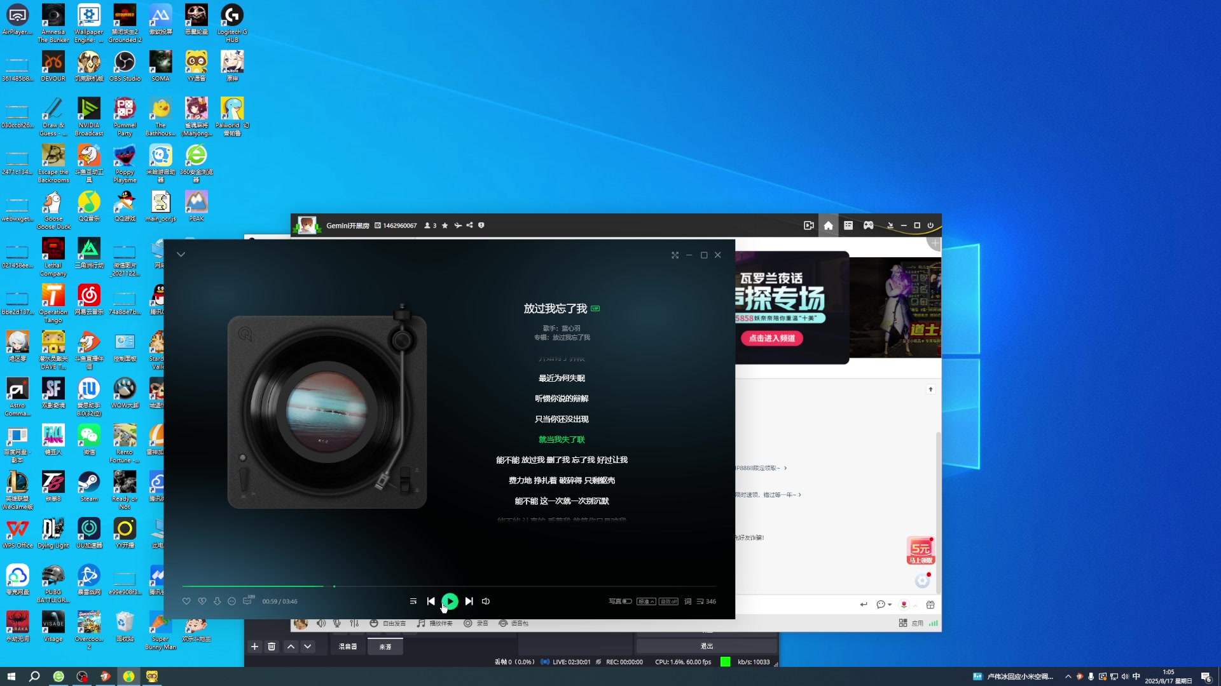This screenshot has height=686, width=1221.
Task: Open the more options ellipsis in player
Action: pos(232,601)
